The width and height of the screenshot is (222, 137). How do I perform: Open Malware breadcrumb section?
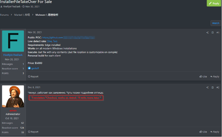point(47,15)
